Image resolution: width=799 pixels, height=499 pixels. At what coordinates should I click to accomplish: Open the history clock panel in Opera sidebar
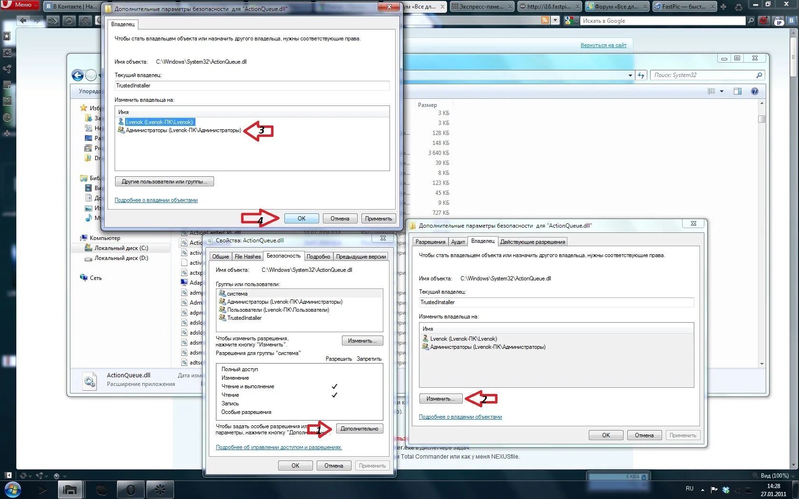click(x=7, y=117)
